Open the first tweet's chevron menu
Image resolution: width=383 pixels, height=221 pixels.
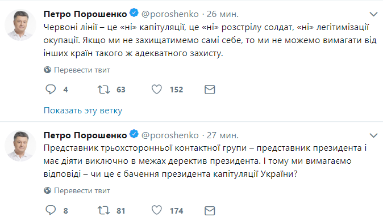coord(373,14)
